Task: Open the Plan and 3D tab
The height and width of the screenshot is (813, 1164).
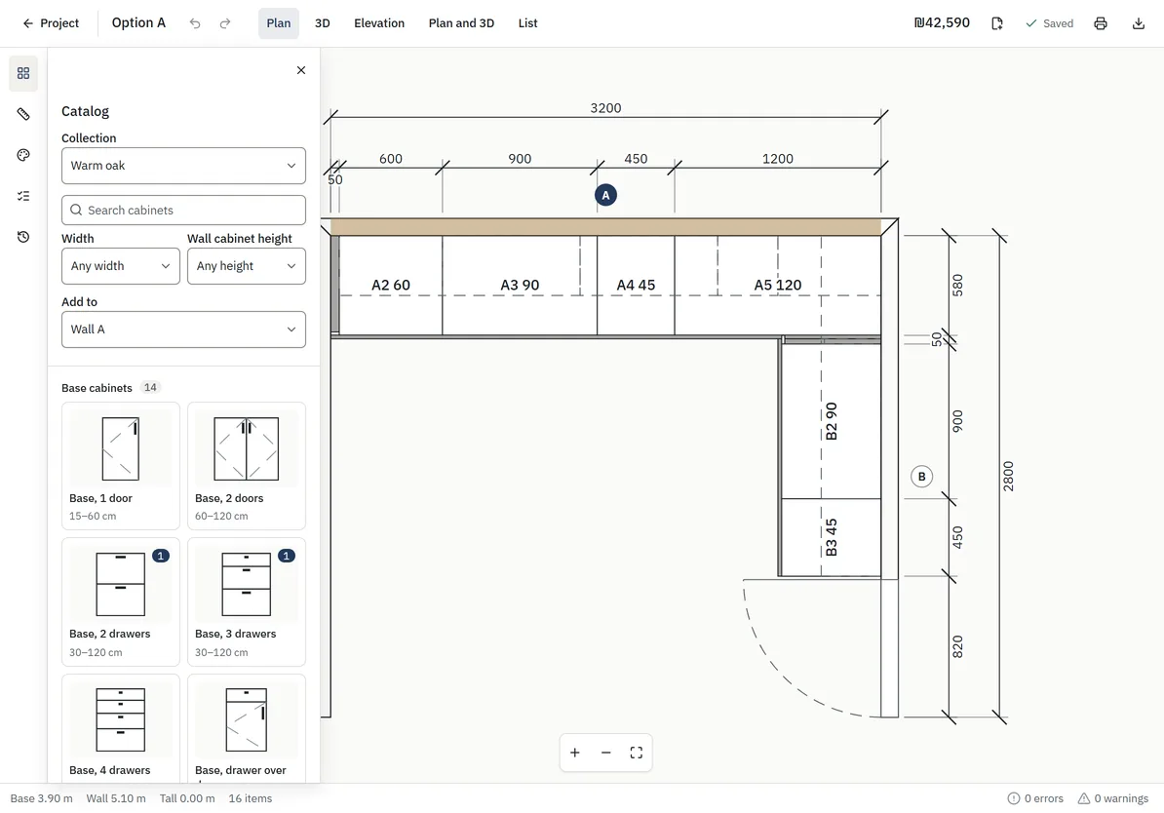Action: 461,23
